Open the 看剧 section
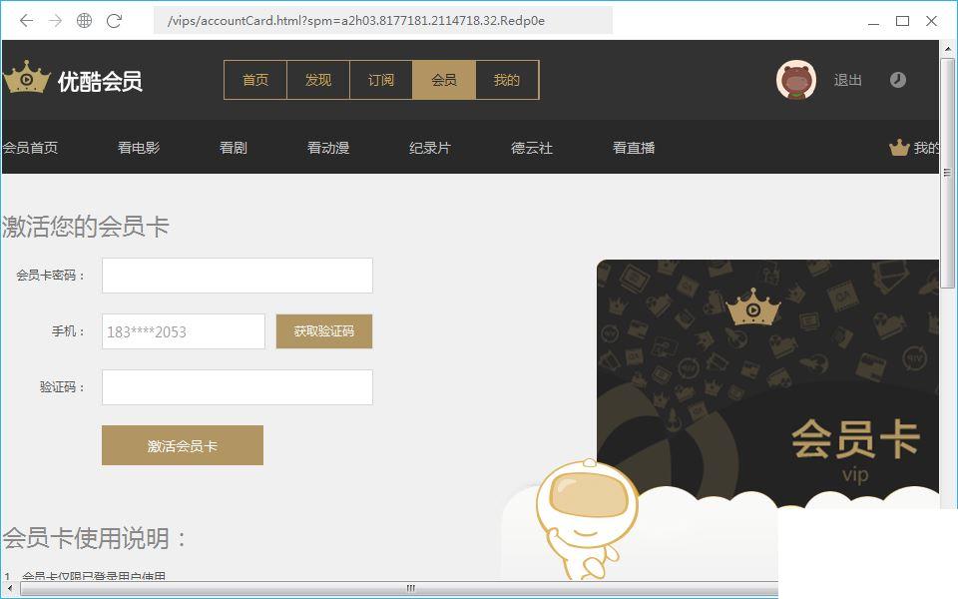Image resolution: width=958 pixels, height=599 pixels. (234, 148)
